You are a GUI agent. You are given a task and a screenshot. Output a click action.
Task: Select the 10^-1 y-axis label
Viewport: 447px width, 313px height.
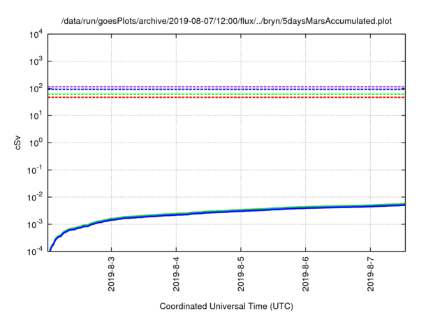tap(35, 170)
